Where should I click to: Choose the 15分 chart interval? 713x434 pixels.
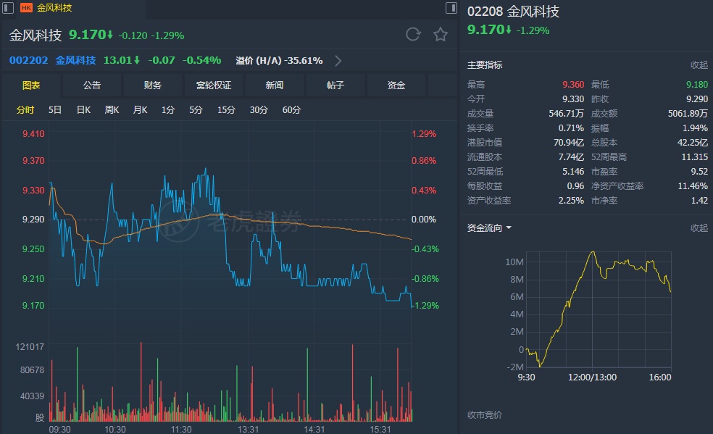pyautogui.click(x=226, y=110)
